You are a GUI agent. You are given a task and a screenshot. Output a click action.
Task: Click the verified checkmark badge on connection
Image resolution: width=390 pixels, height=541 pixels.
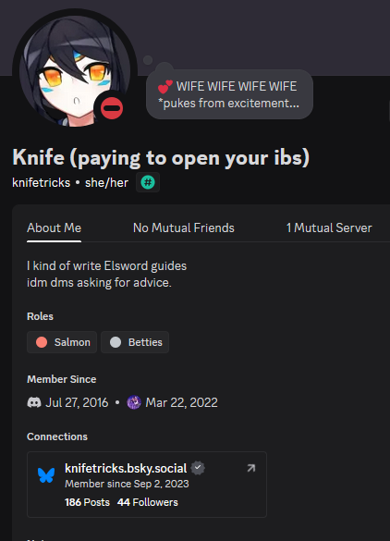coord(198,468)
